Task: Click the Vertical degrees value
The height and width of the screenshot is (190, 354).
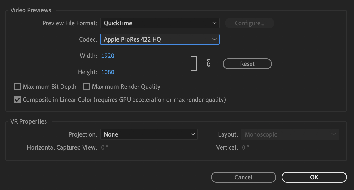Action: click(x=245, y=147)
